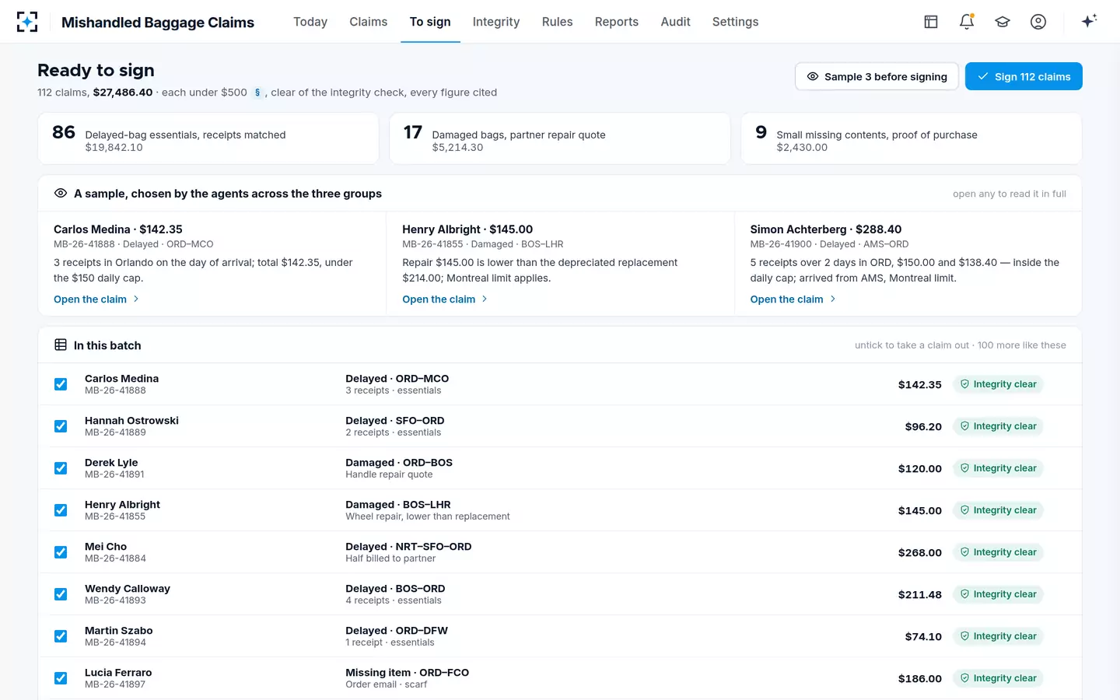Open the Settings tab

click(x=736, y=22)
